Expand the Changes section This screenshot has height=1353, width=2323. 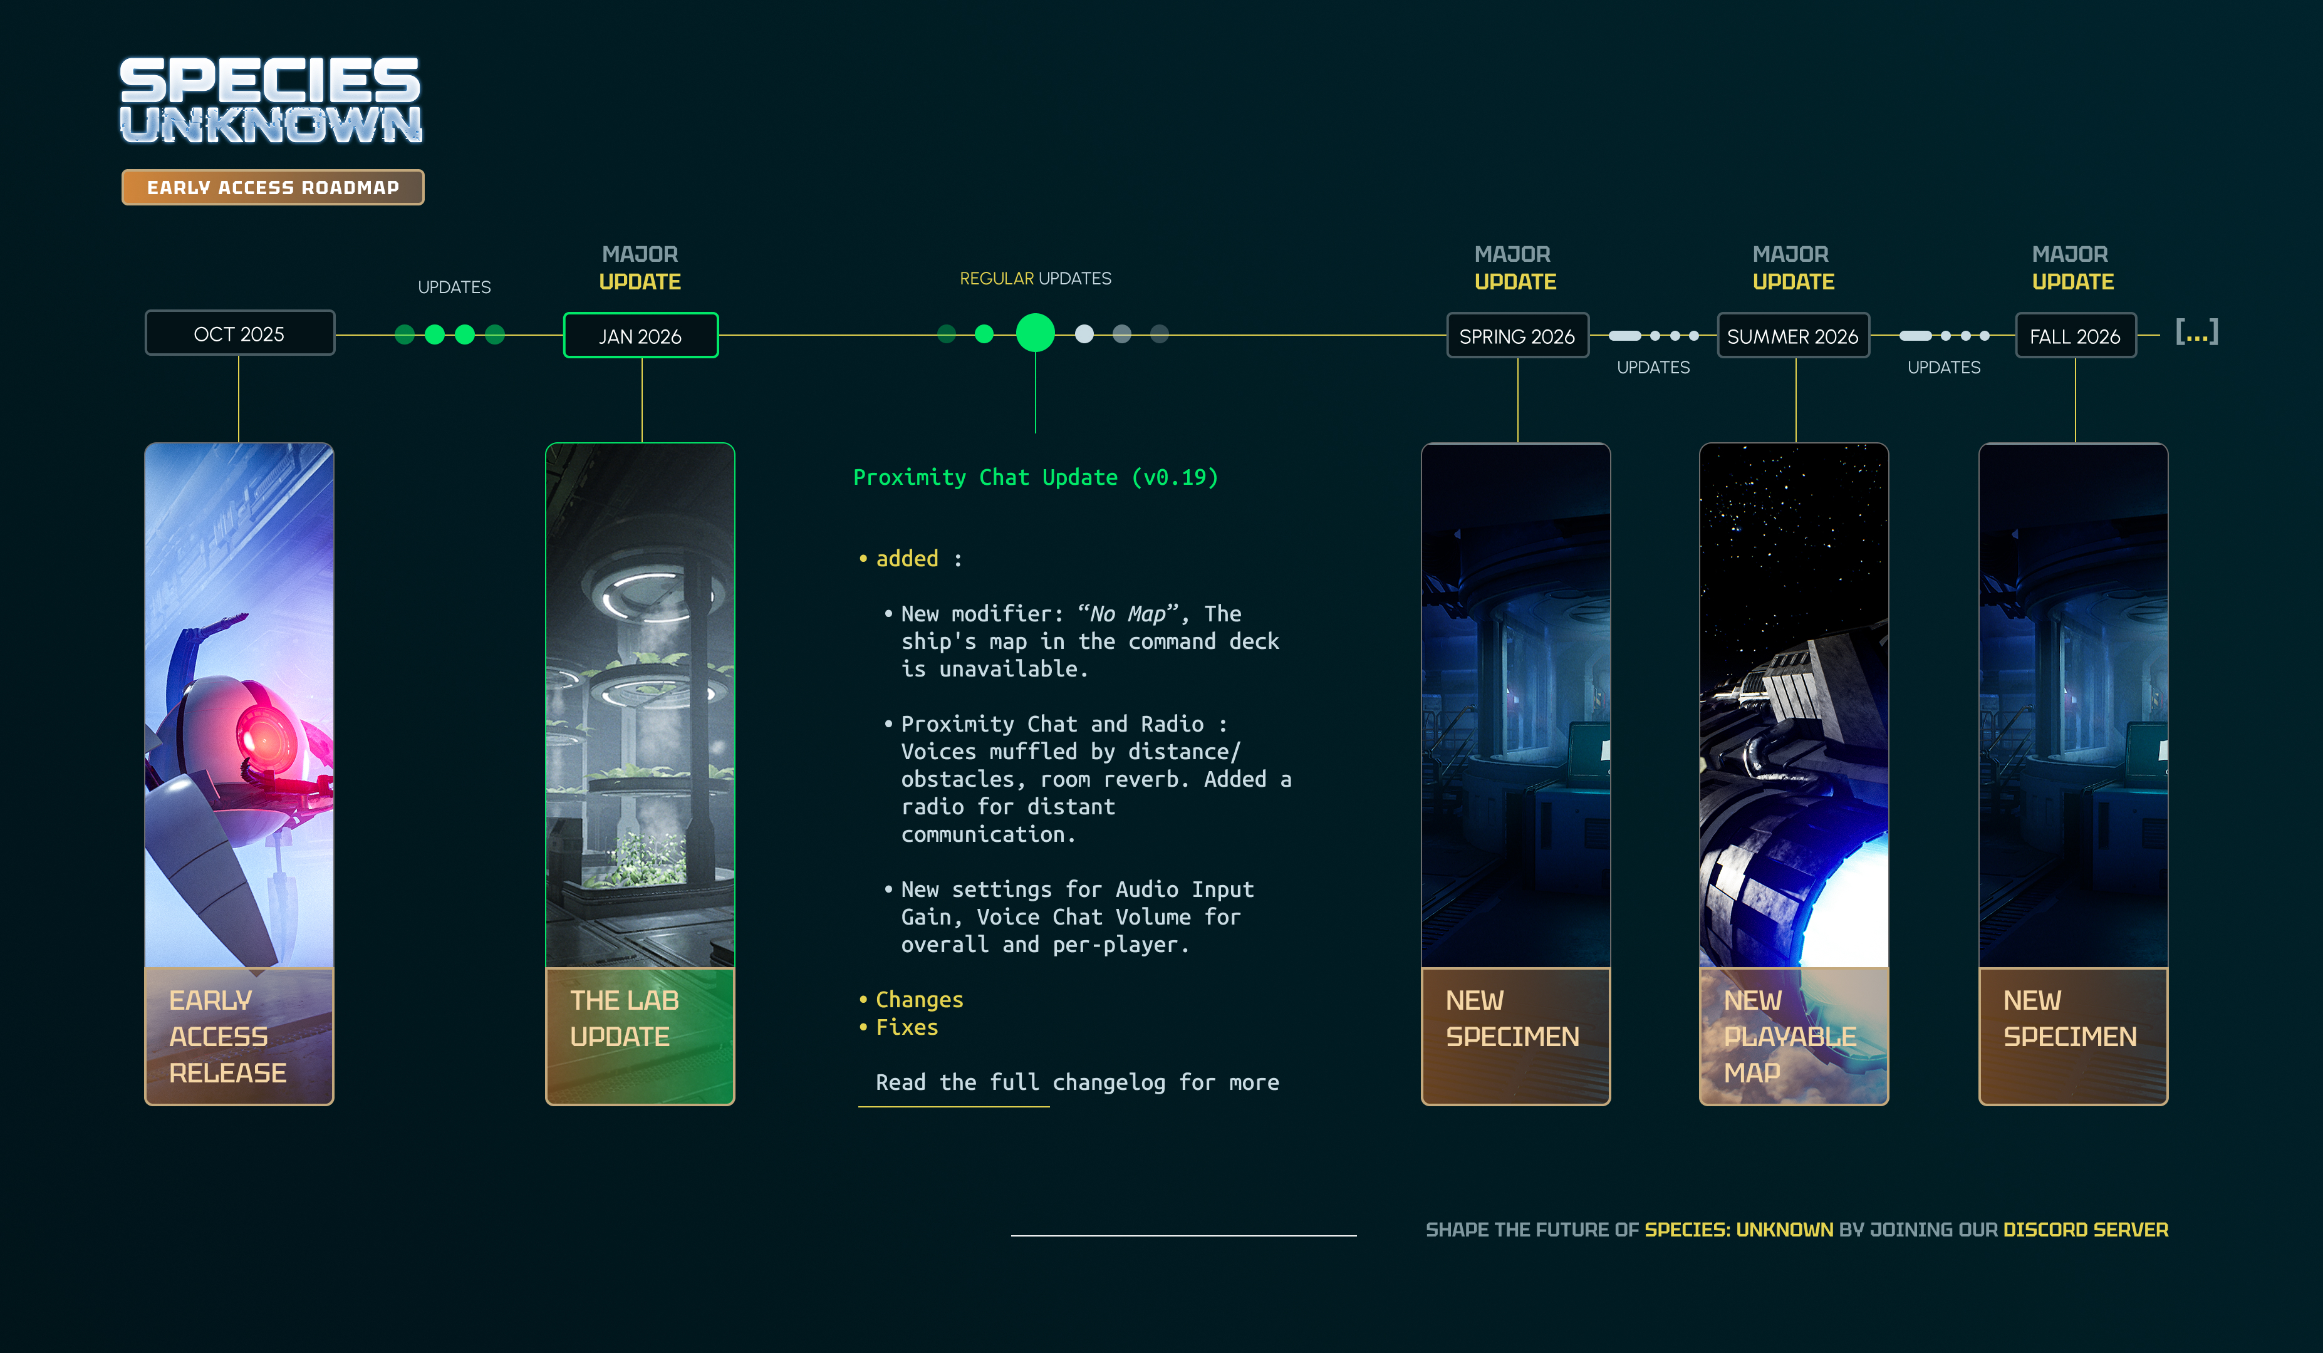tap(918, 999)
